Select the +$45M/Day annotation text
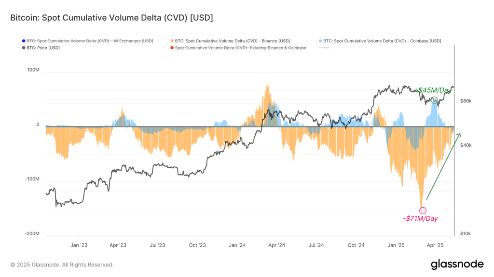Screen dimensions: 494x277 [x=433, y=90]
